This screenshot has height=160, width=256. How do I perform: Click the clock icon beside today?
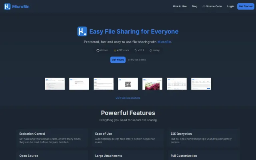click(x=151, y=50)
